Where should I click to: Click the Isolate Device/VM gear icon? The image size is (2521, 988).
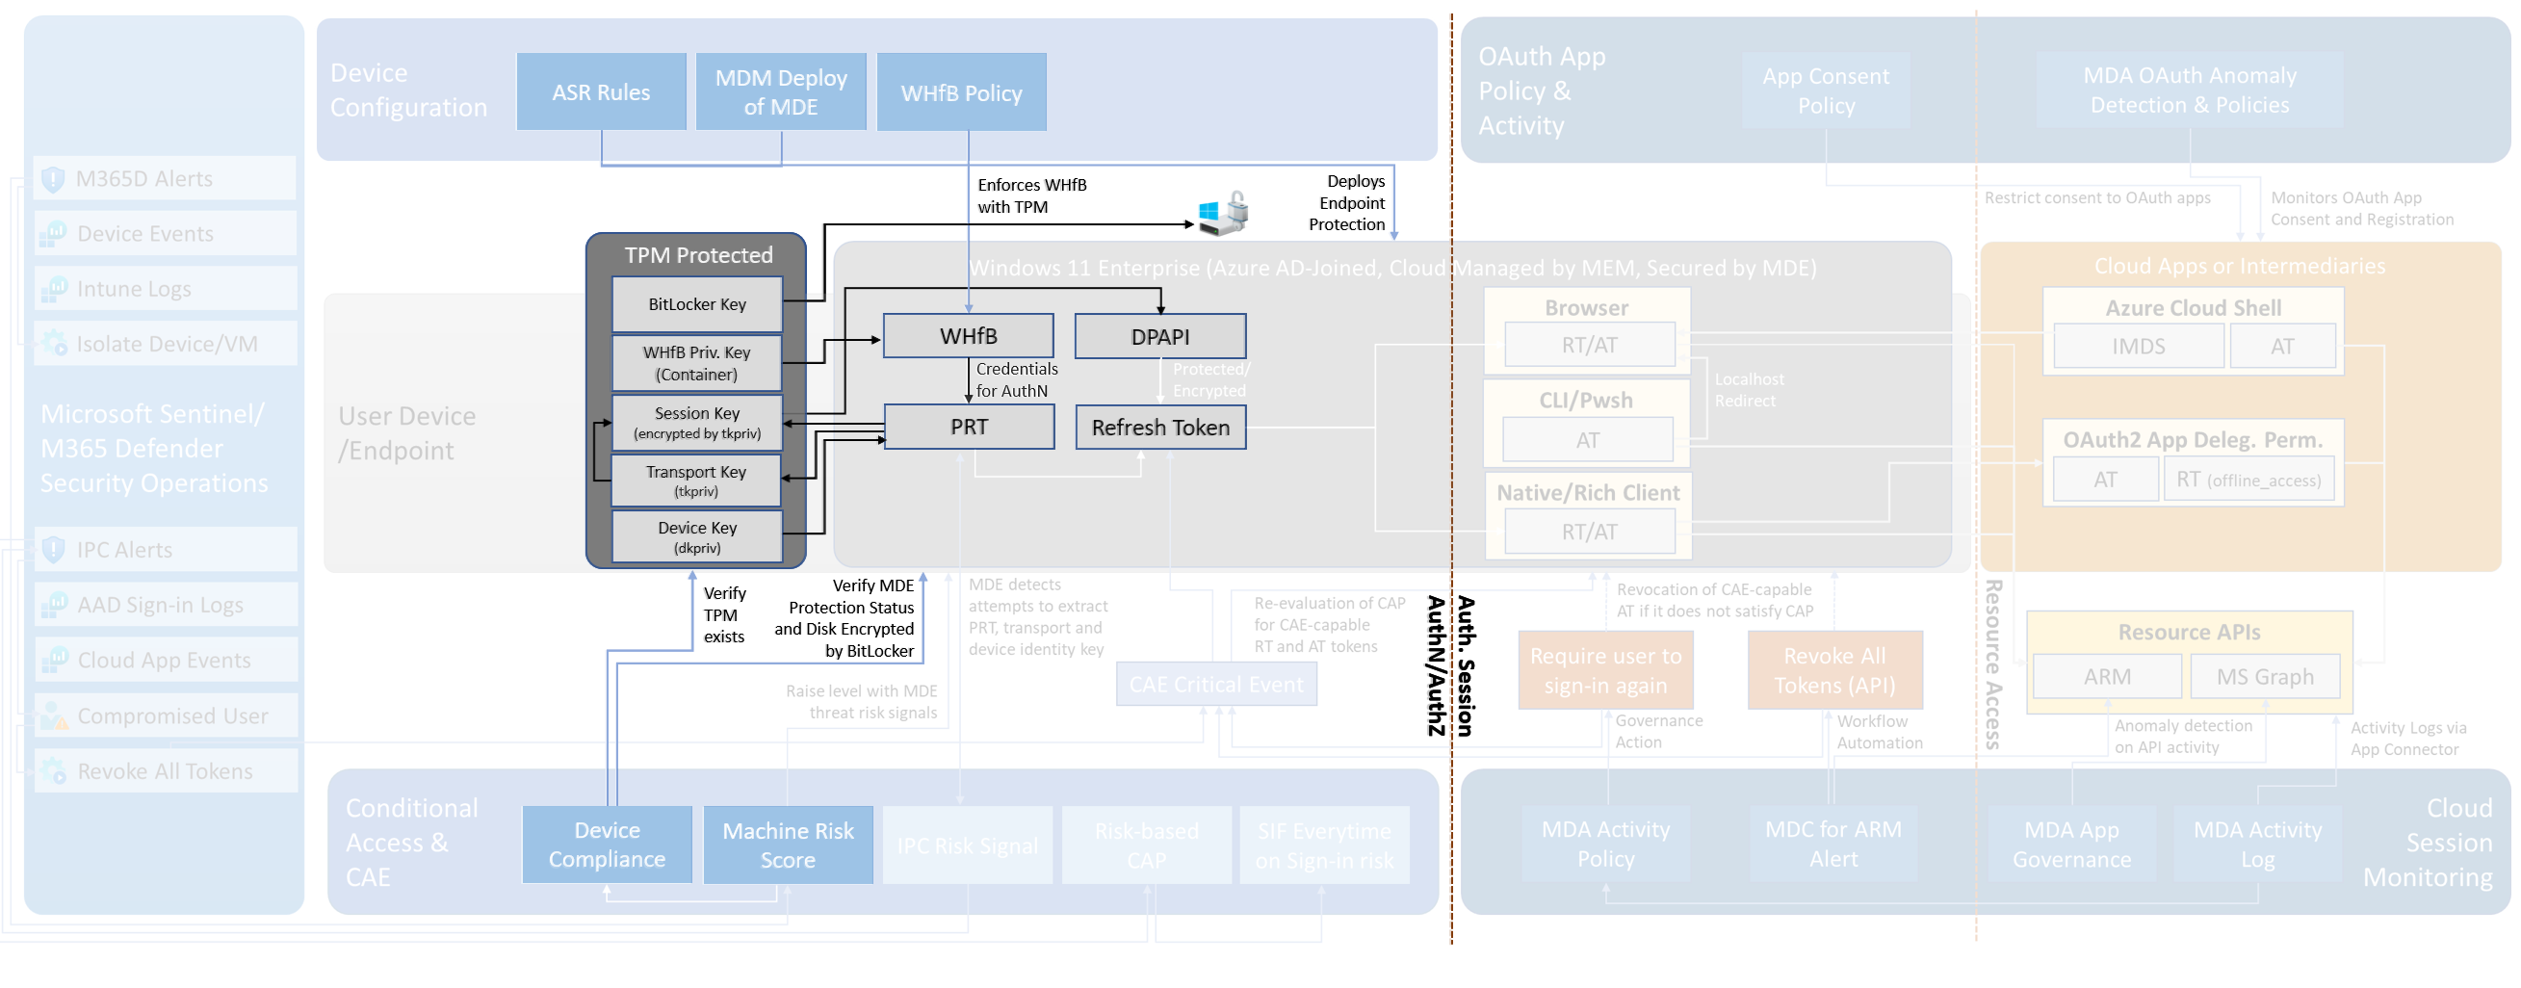tap(54, 344)
